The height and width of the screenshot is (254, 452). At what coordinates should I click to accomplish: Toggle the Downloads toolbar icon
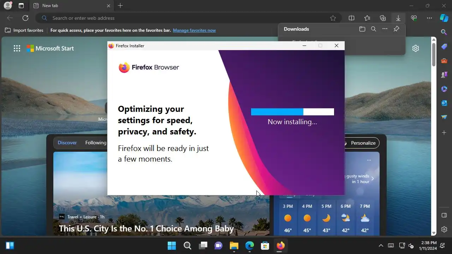click(398, 18)
